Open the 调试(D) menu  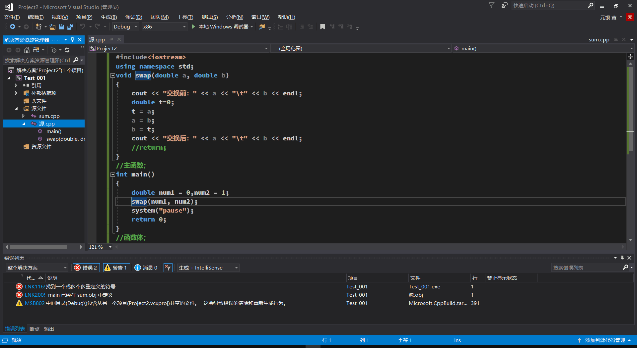134,17
